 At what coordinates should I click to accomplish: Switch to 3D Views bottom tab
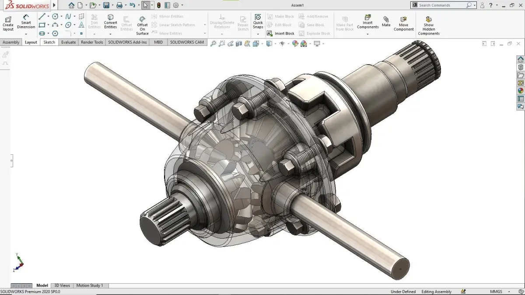pos(62,285)
